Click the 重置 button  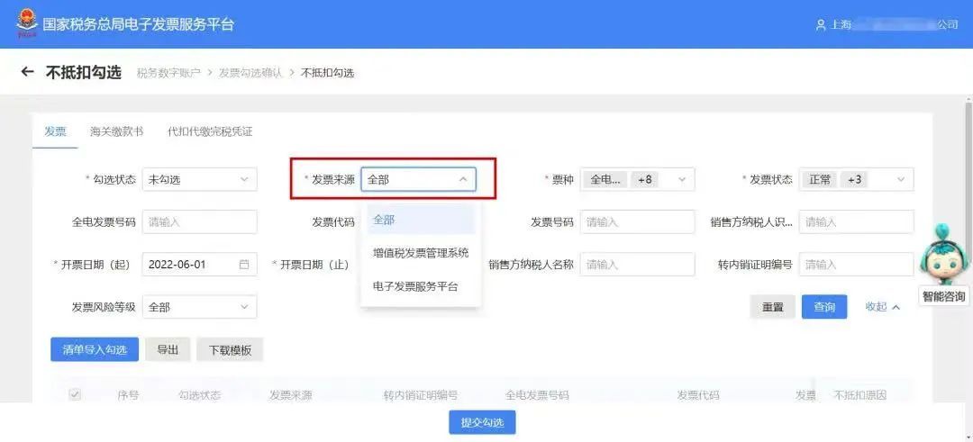coord(773,307)
